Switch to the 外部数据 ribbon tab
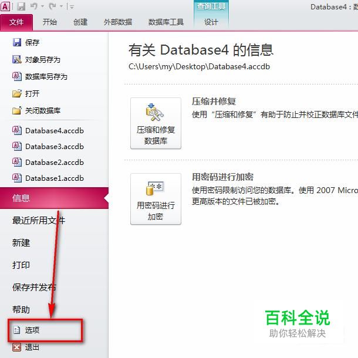The image size is (358, 358). 118,22
